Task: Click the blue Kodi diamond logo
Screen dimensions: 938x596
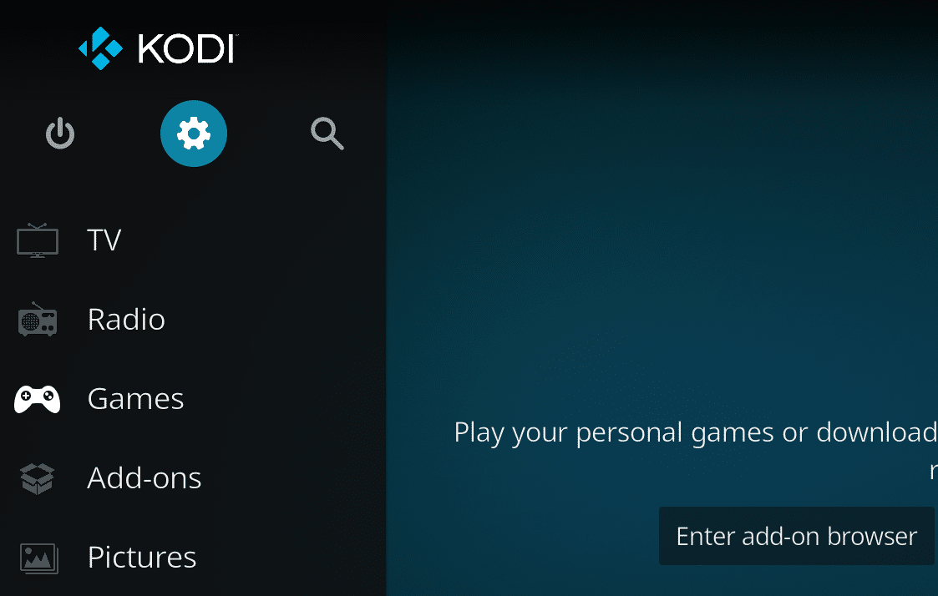Action: [x=100, y=48]
